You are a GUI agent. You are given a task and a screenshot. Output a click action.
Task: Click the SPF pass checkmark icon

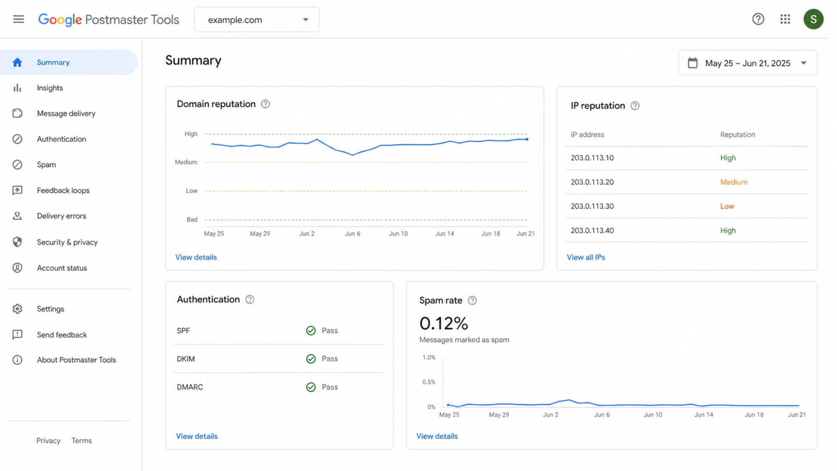[x=311, y=331]
